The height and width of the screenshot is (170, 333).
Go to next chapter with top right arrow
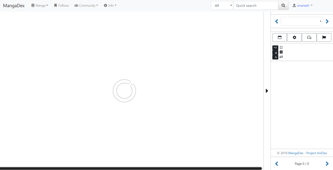[x=327, y=21]
